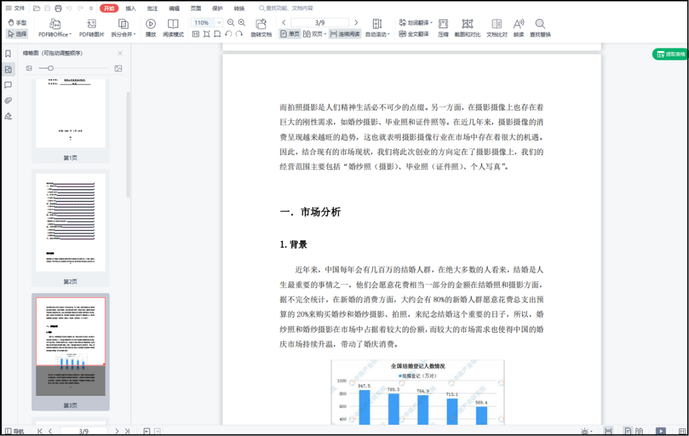689x436 pixels.
Task: Click the print icon in quick toolbar
Action: pyautogui.click(x=58, y=8)
